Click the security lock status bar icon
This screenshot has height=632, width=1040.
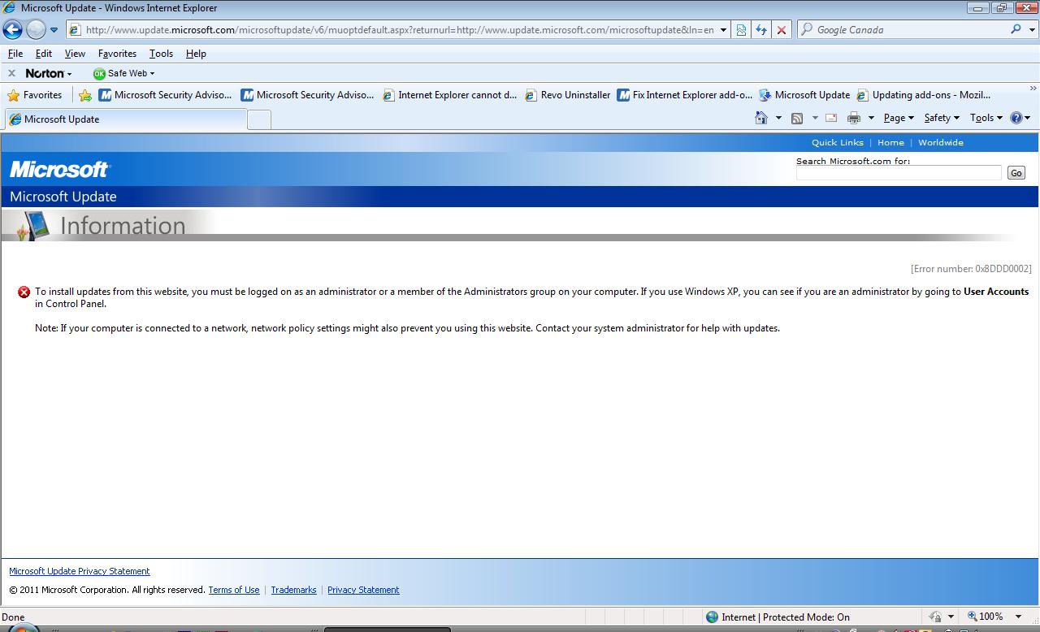pyautogui.click(x=935, y=617)
